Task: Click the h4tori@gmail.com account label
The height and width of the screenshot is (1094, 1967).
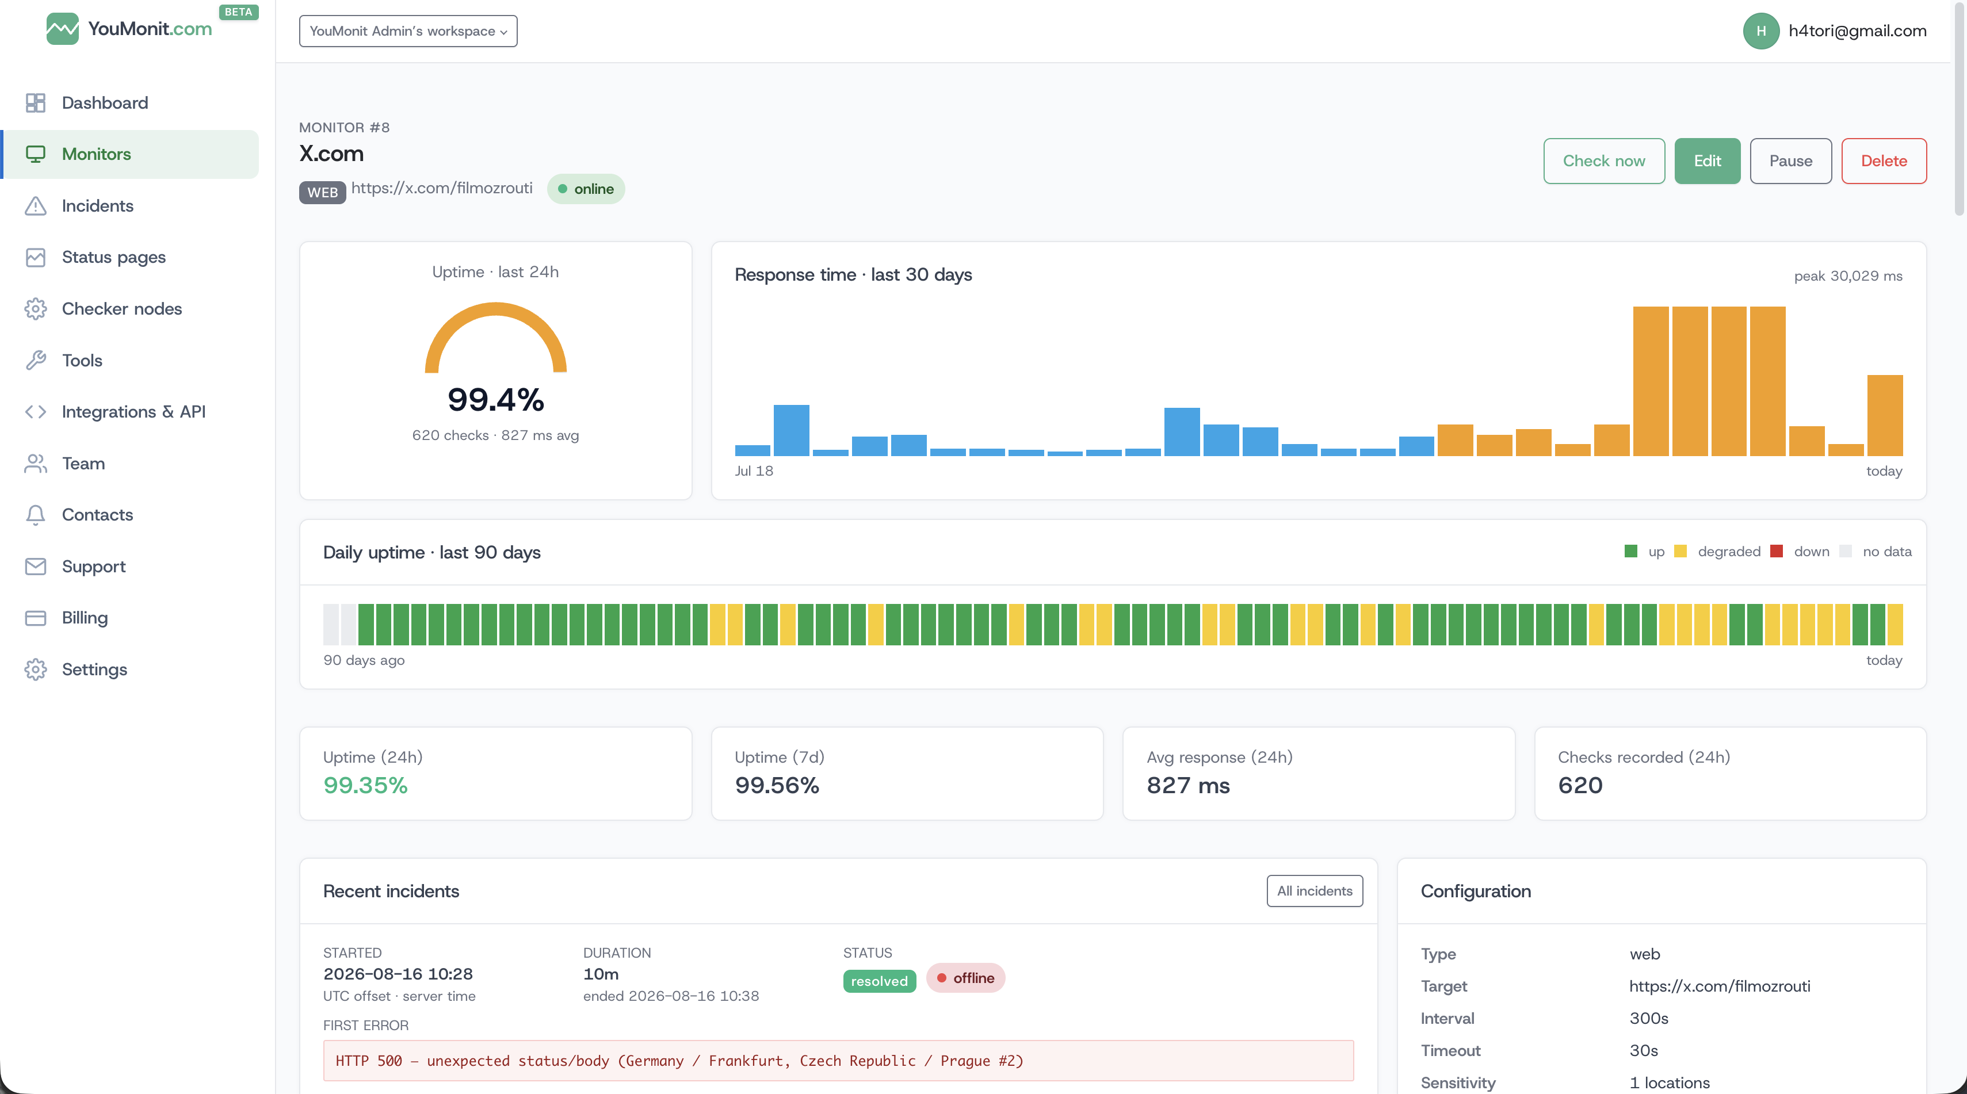Action: tap(1857, 30)
